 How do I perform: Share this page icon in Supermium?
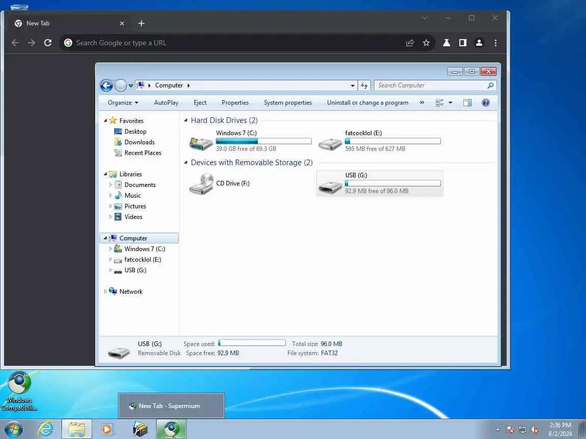click(410, 43)
